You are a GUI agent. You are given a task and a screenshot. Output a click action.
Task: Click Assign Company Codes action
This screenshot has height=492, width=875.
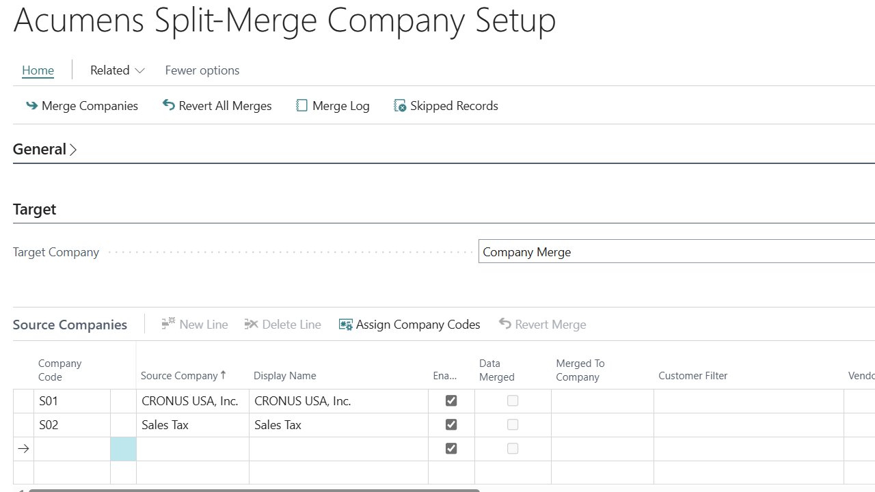coord(409,325)
